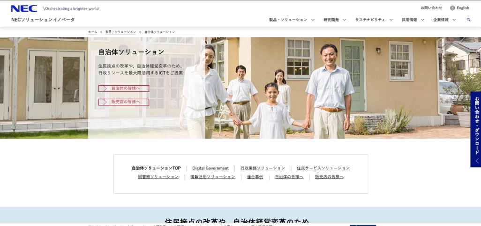Go to ホーム breadcrumb
Screen dimensions: 481x226
[92, 32]
